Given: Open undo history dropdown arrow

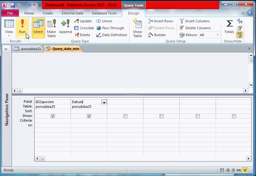Looking at the screenshot, I should (x=34, y=5).
